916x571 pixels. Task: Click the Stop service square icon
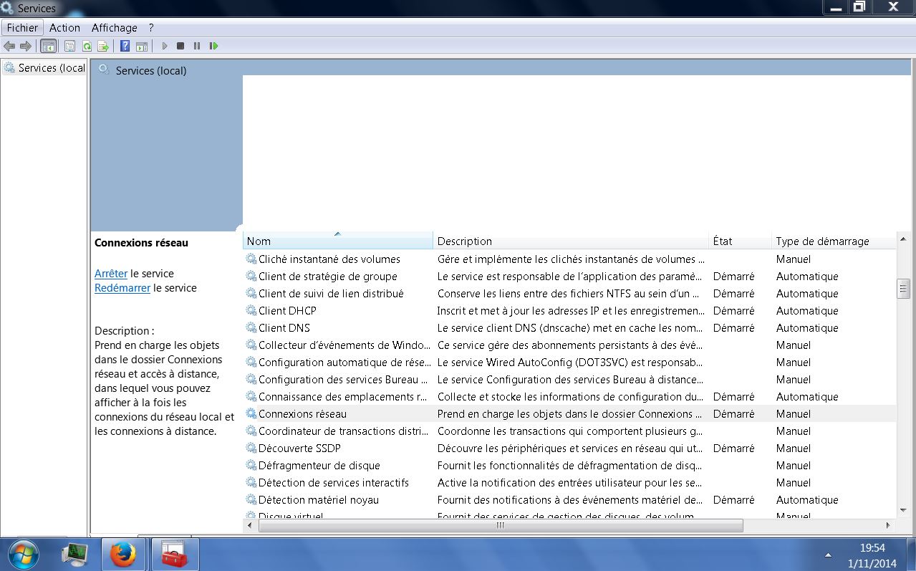click(180, 46)
